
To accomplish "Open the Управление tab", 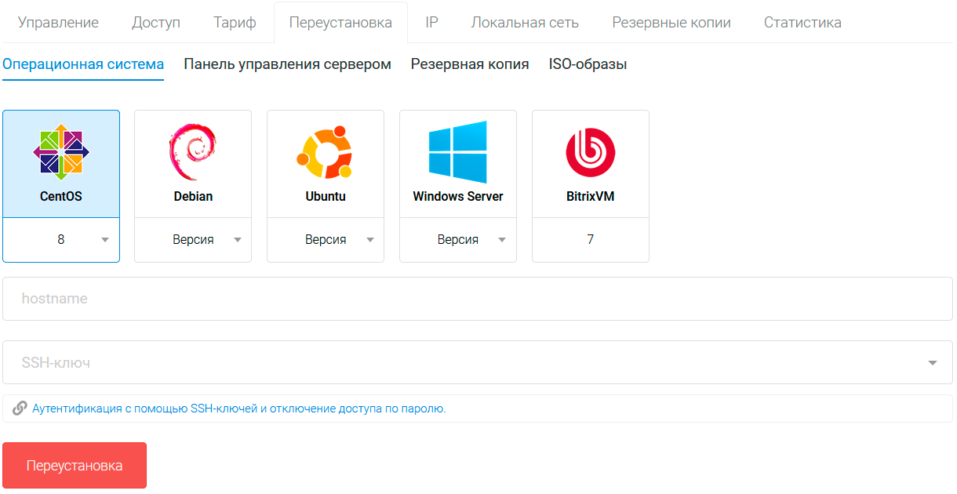I will point(58,23).
